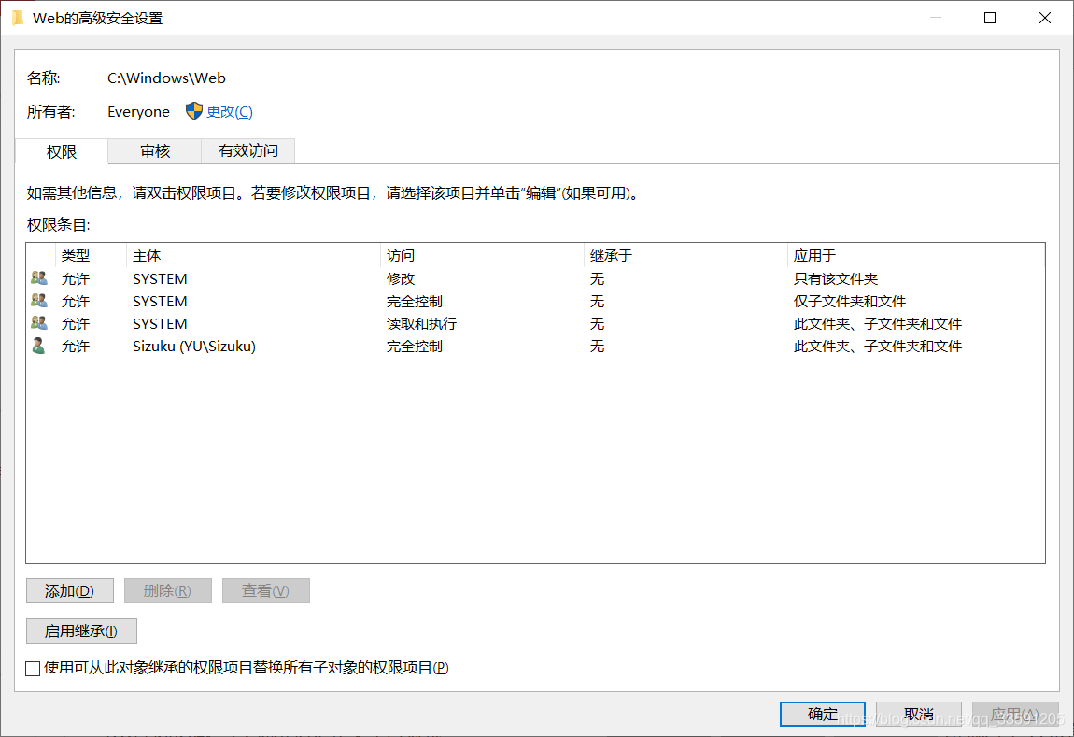This screenshot has height=737, width=1074.
Task: Click the group icon of the SYSTEM 读取和执行 entry
Action: pyautogui.click(x=39, y=323)
